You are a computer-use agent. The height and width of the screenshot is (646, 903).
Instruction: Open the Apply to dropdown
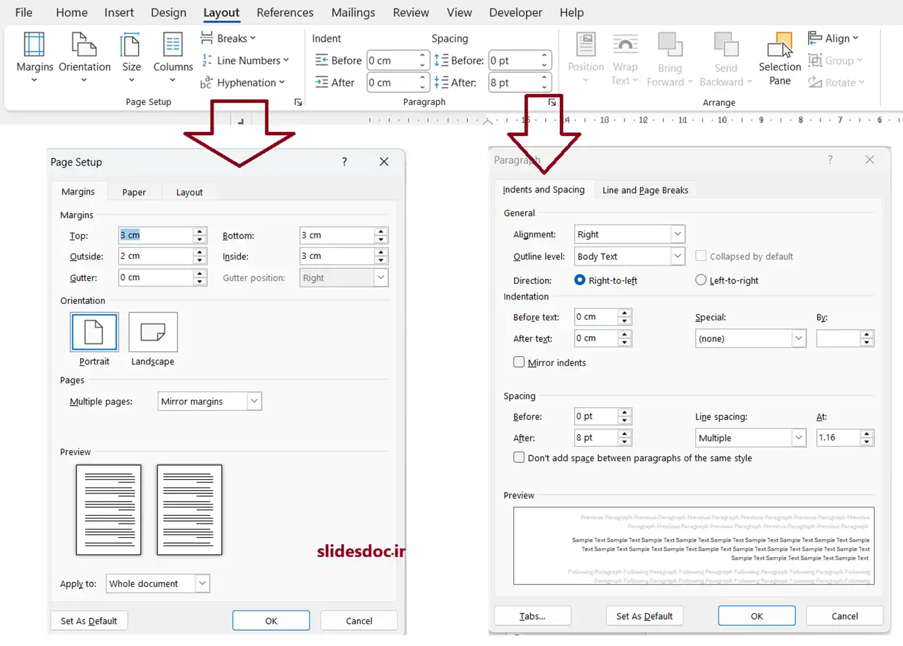coord(203,584)
